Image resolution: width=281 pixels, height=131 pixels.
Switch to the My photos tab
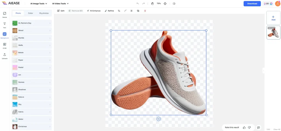tap(44, 13)
